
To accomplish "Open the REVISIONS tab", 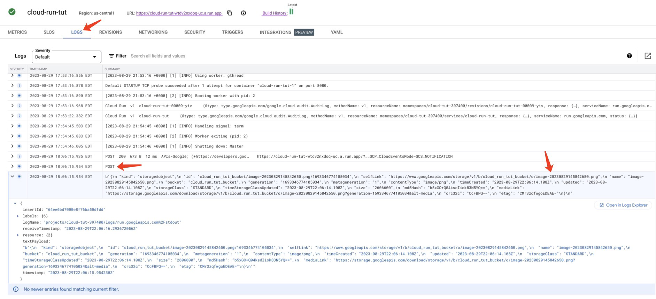I will pyautogui.click(x=110, y=32).
